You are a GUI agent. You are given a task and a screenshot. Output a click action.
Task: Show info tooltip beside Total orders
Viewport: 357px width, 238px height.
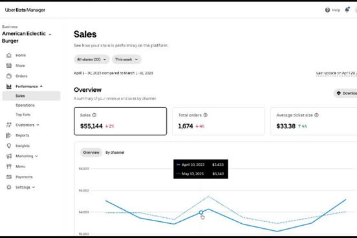[x=206, y=115]
